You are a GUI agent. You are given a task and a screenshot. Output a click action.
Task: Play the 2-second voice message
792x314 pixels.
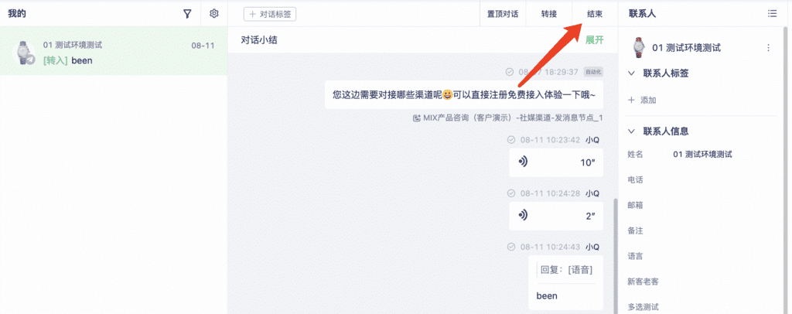pos(555,216)
